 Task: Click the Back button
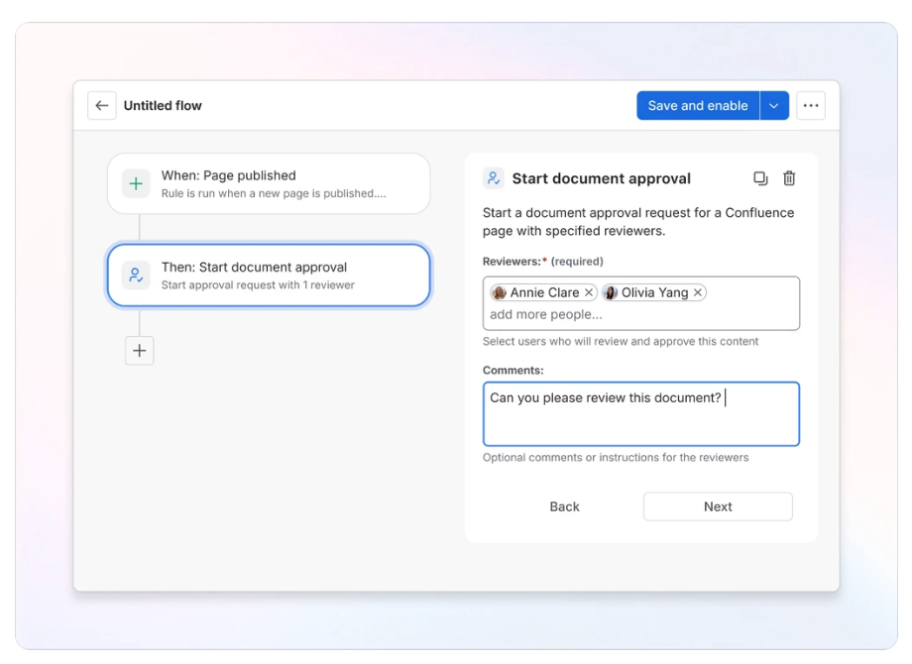564,507
